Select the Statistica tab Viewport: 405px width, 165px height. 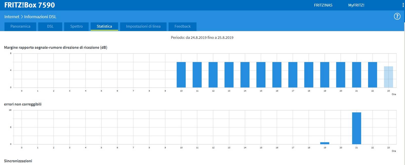(x=104, y=26)
